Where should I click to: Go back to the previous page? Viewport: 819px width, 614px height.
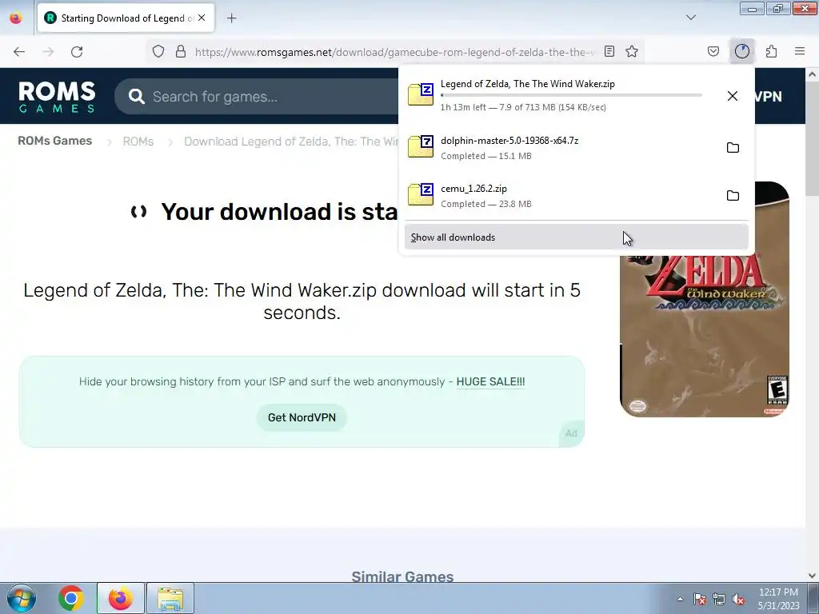point(19,52)
